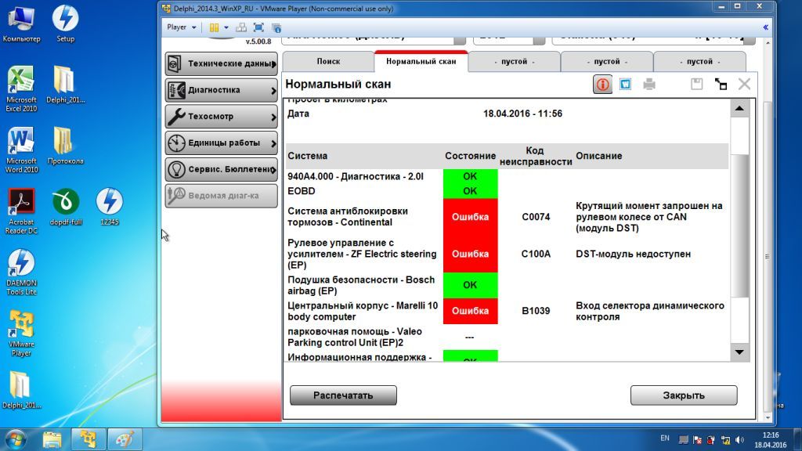Click the detach window icon in header

click(x=721, y=85)
